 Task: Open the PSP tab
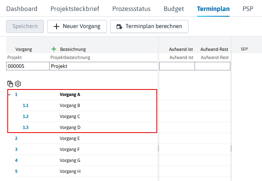pos(248,9)
